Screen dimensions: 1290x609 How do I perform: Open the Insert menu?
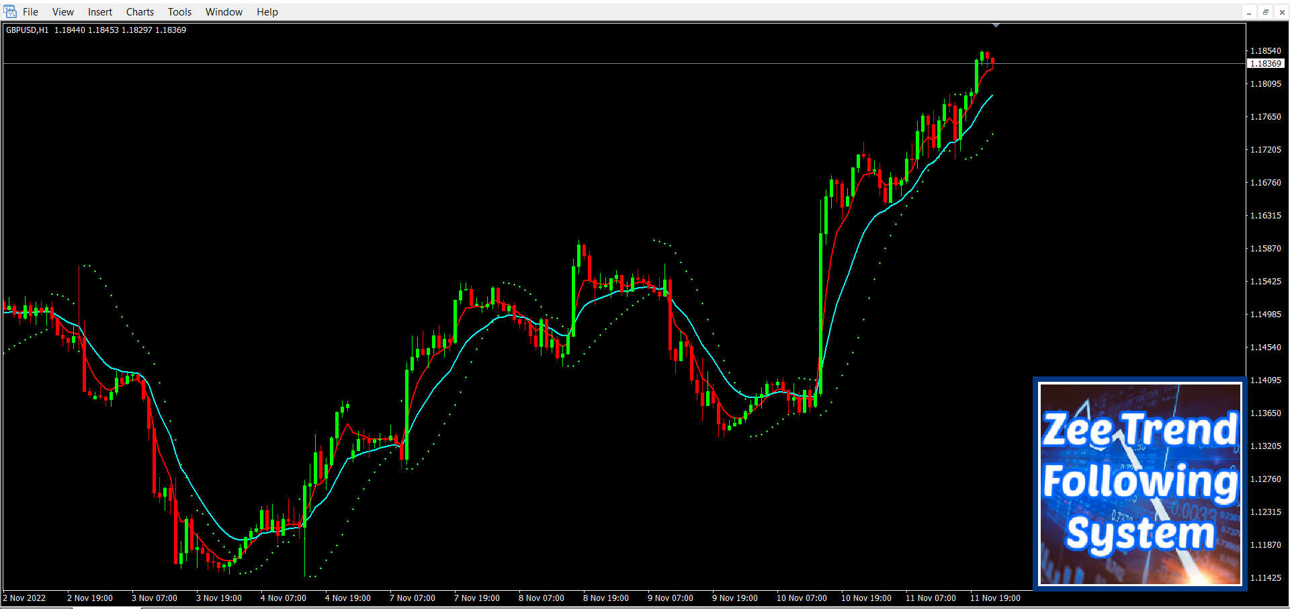(100, 12)
